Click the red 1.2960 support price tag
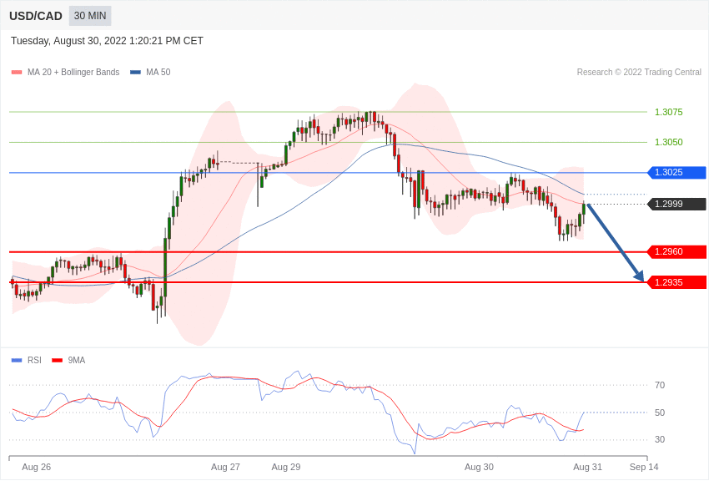This screenshot has width=709, height=481. [677, 251]
